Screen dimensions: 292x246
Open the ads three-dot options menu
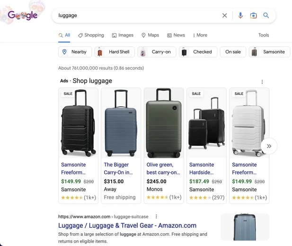tap(262, 82)
